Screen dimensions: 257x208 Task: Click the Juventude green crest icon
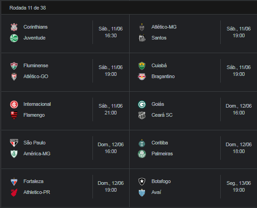[14, 38]
